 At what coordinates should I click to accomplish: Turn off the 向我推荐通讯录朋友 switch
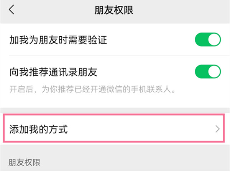tap(208, 71)
